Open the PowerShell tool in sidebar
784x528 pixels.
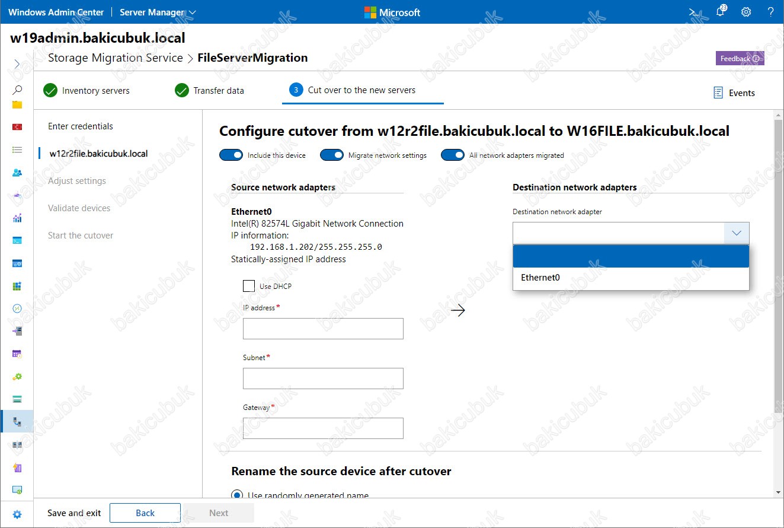tap(17, 240)
